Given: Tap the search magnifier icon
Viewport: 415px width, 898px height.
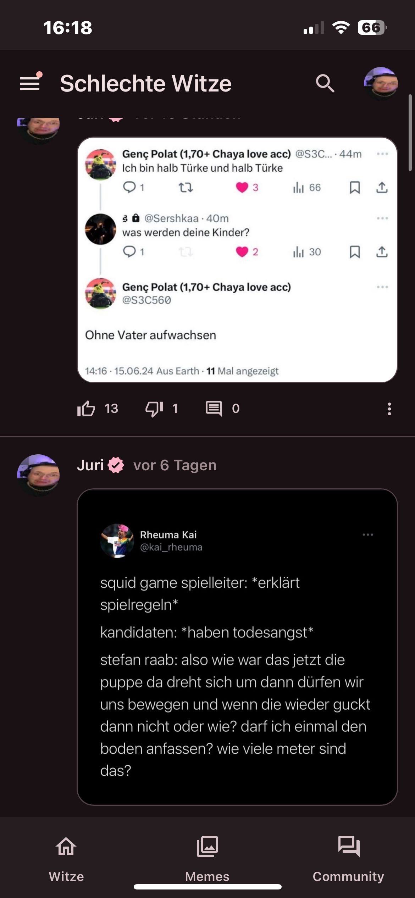Looking at the screenshot, I should point(325,84).
